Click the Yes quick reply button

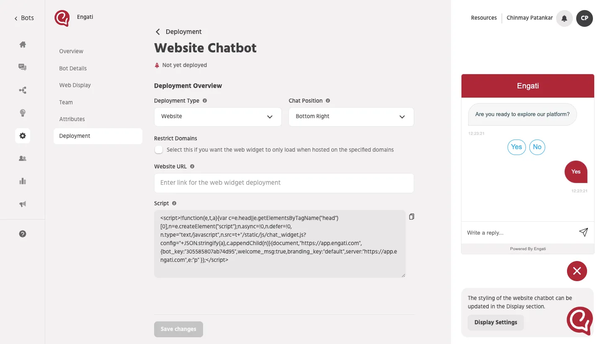coord(516,147)
